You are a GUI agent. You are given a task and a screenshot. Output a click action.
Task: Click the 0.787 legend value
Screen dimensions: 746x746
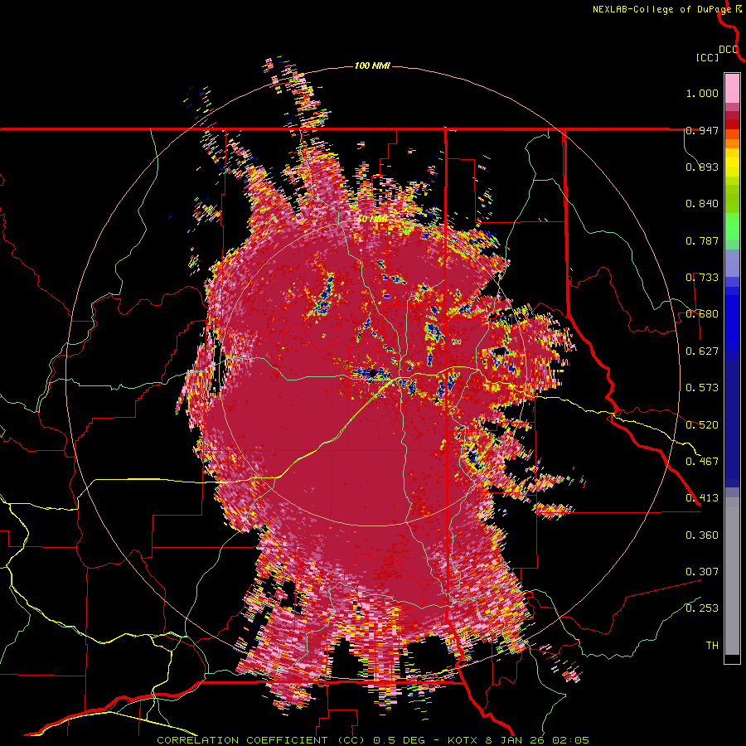point(702,240)
